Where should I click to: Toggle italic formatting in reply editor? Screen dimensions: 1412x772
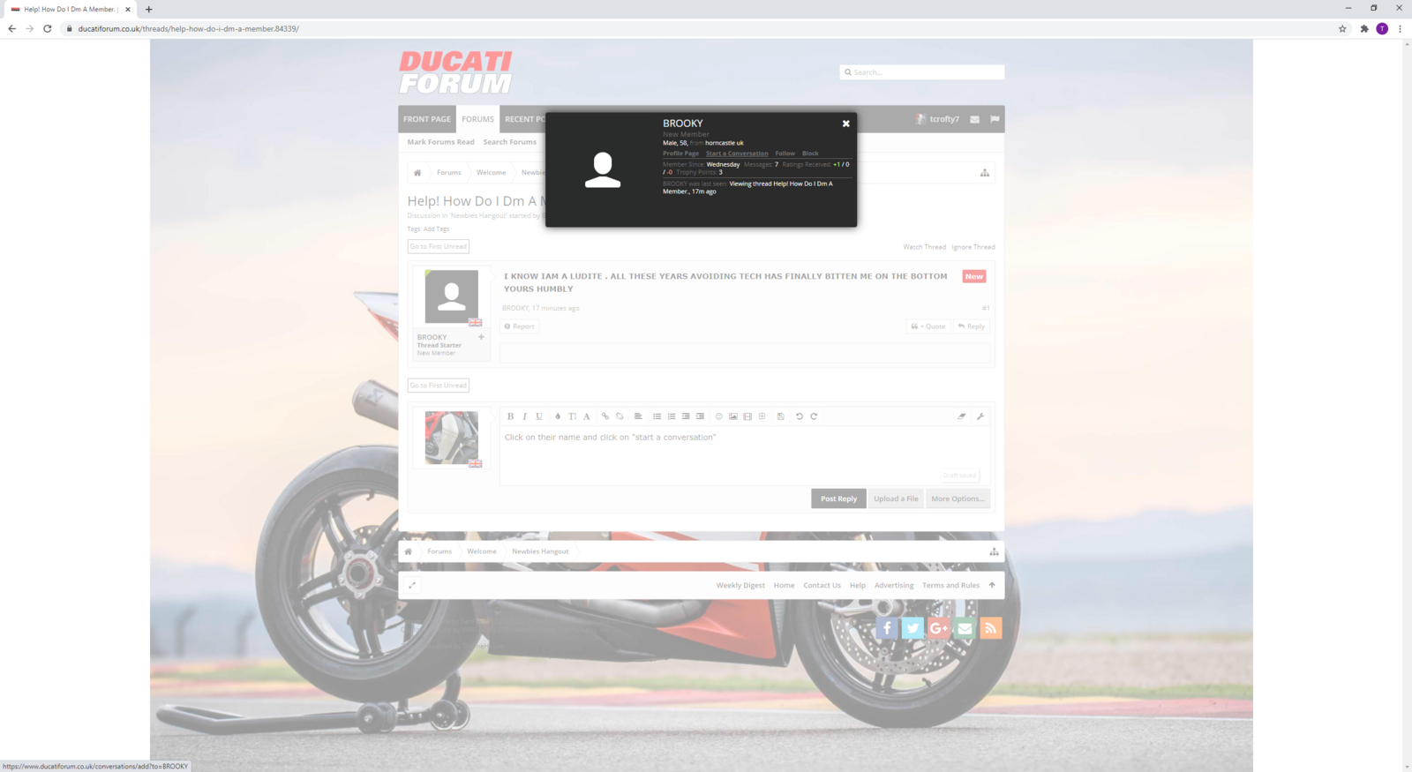524,416
